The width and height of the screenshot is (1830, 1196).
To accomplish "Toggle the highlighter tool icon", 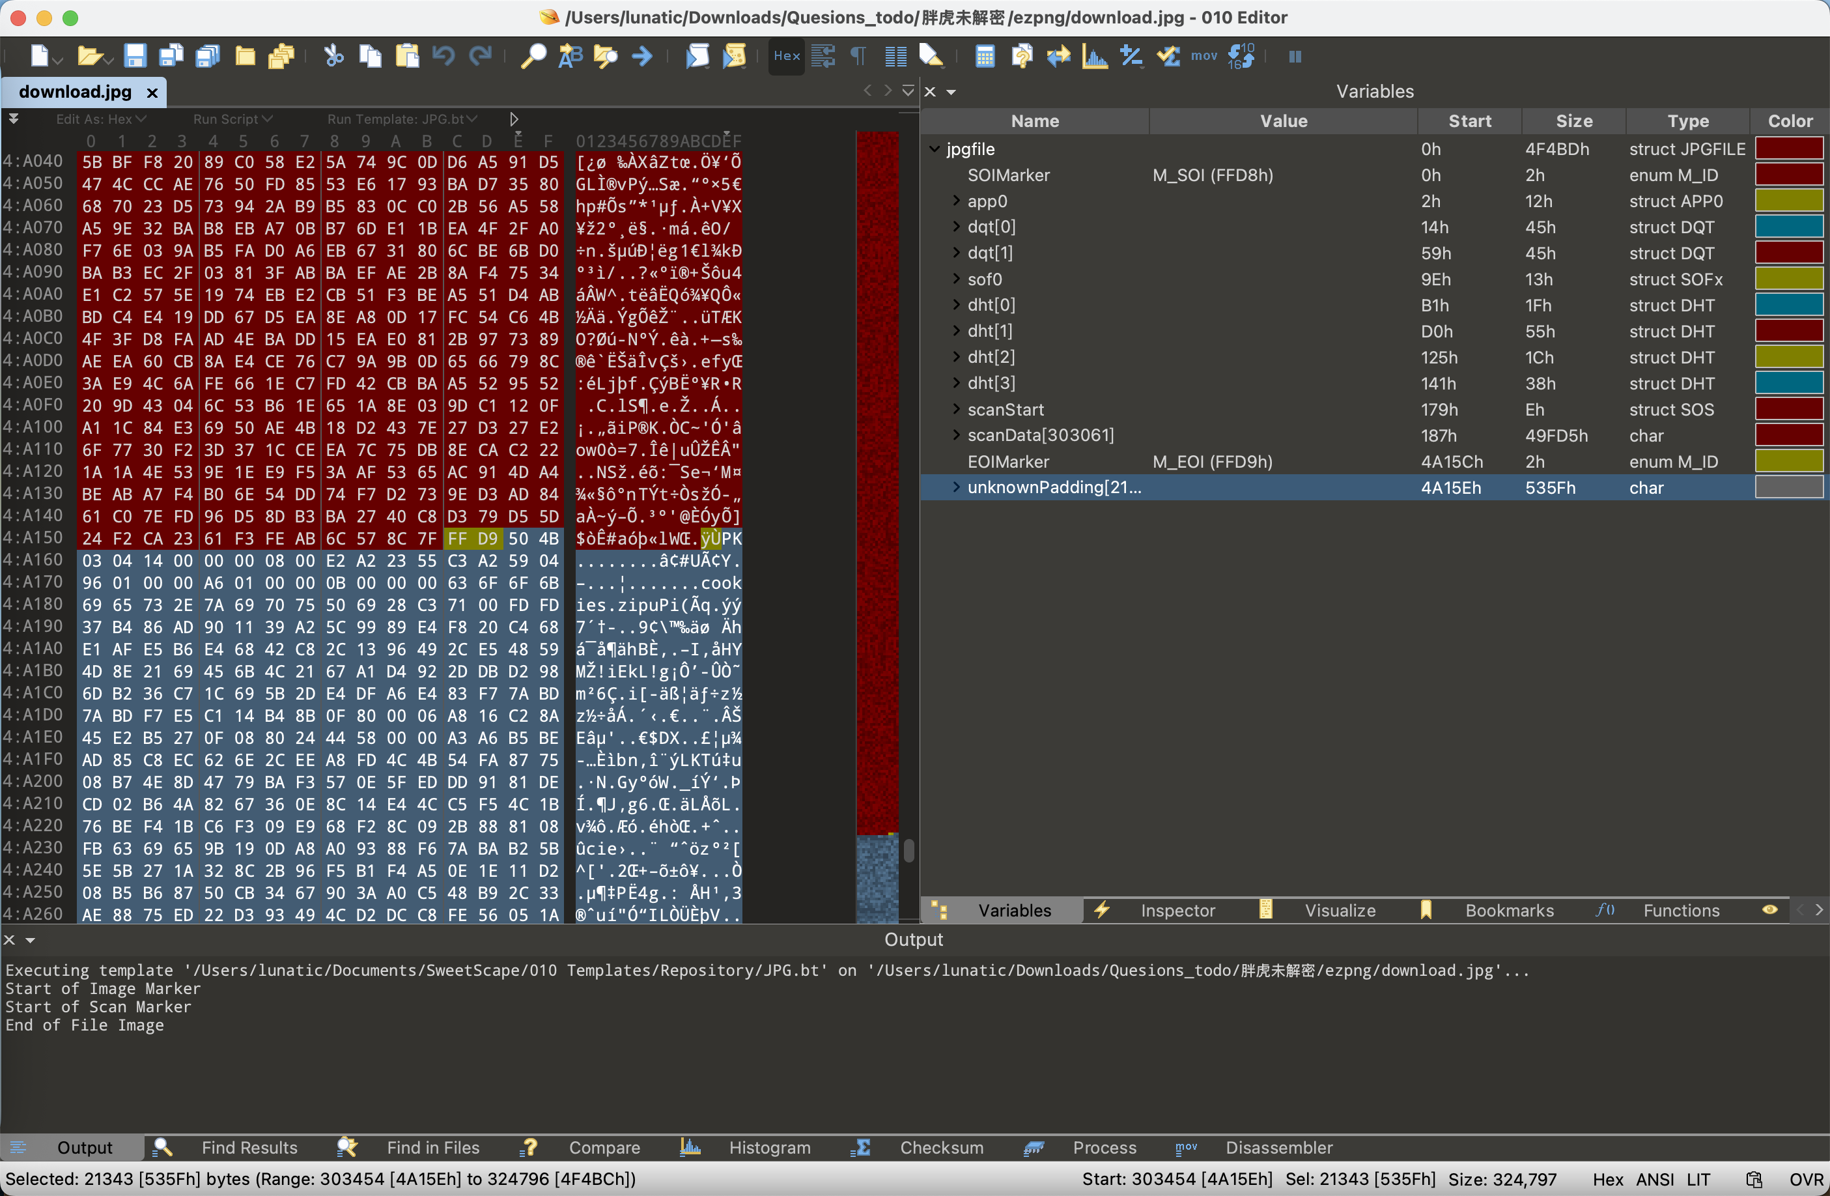I will coord(931,56).
